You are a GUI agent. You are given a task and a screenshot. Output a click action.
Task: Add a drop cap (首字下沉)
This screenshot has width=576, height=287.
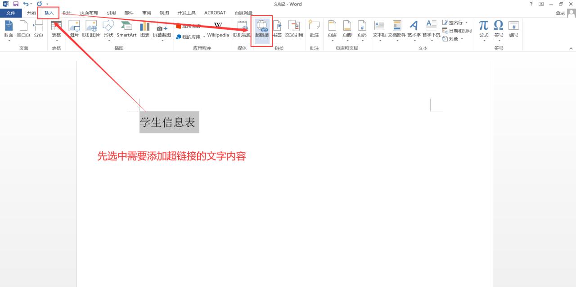pyautogui.click(x=431, y=30)
